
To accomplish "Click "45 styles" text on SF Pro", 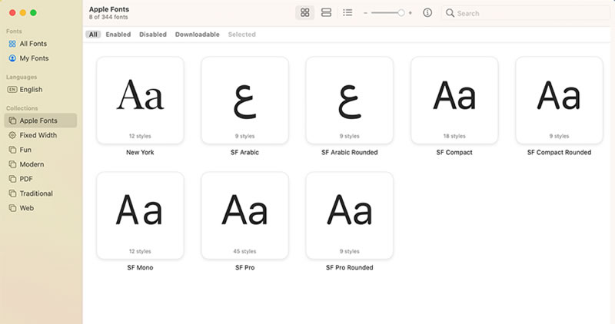I will (244, 251).
